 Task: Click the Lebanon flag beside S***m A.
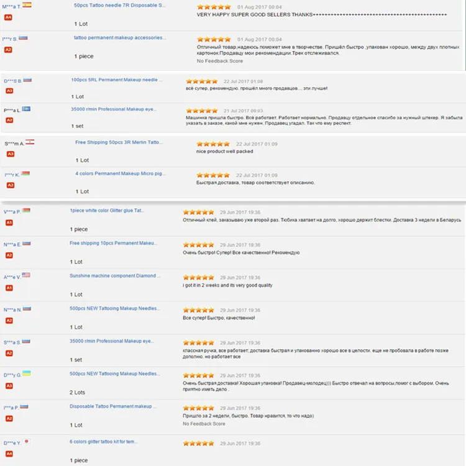(x=30, y=142)
